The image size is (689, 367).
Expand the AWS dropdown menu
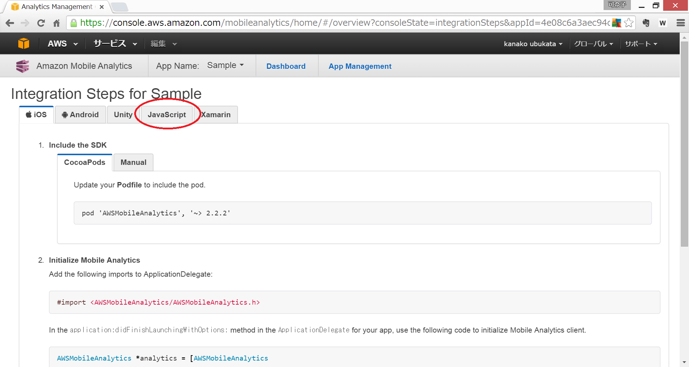tap(63, 44)
